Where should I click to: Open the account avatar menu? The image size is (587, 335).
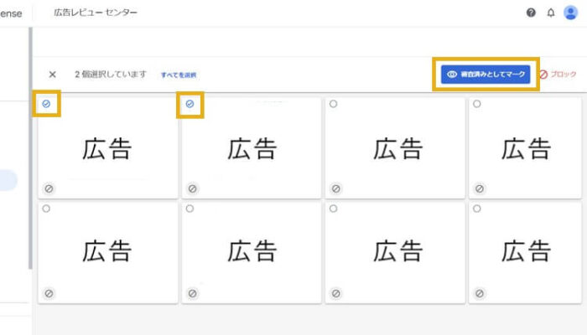[x=570, y=13]
